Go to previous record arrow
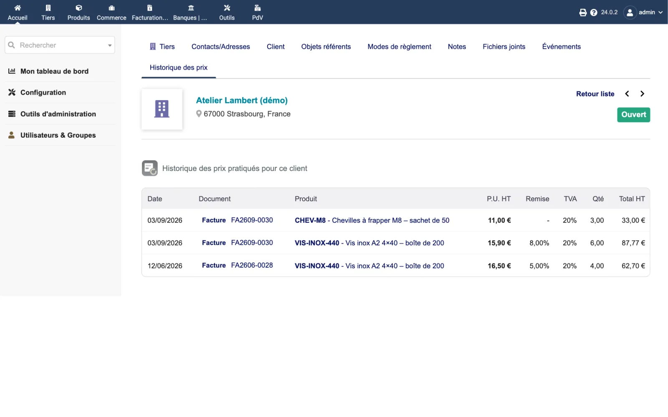 (x=627, y=94)
